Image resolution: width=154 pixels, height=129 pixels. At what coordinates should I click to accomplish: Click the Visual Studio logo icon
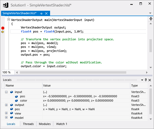(6, 5)
